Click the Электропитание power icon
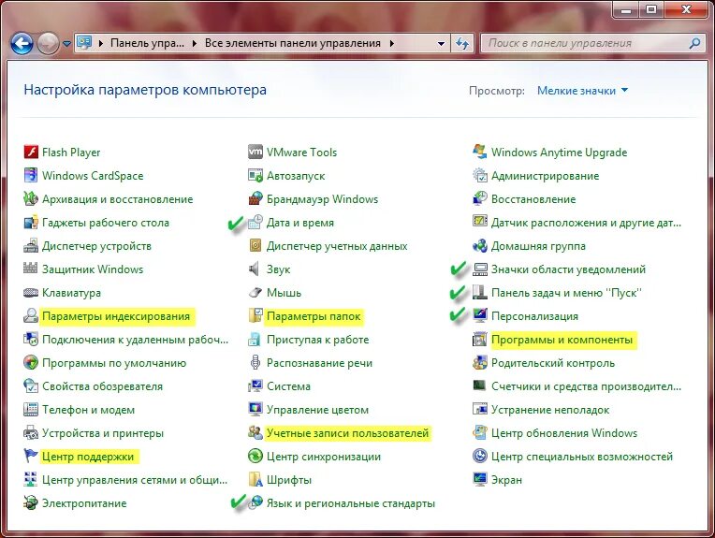The width and height of the screenshot is (715, 538). 31,502
